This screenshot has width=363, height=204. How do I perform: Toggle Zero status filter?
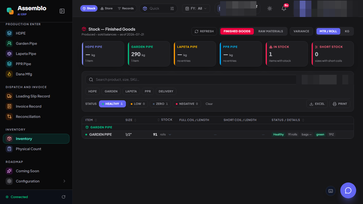click(x=160, y=104)
